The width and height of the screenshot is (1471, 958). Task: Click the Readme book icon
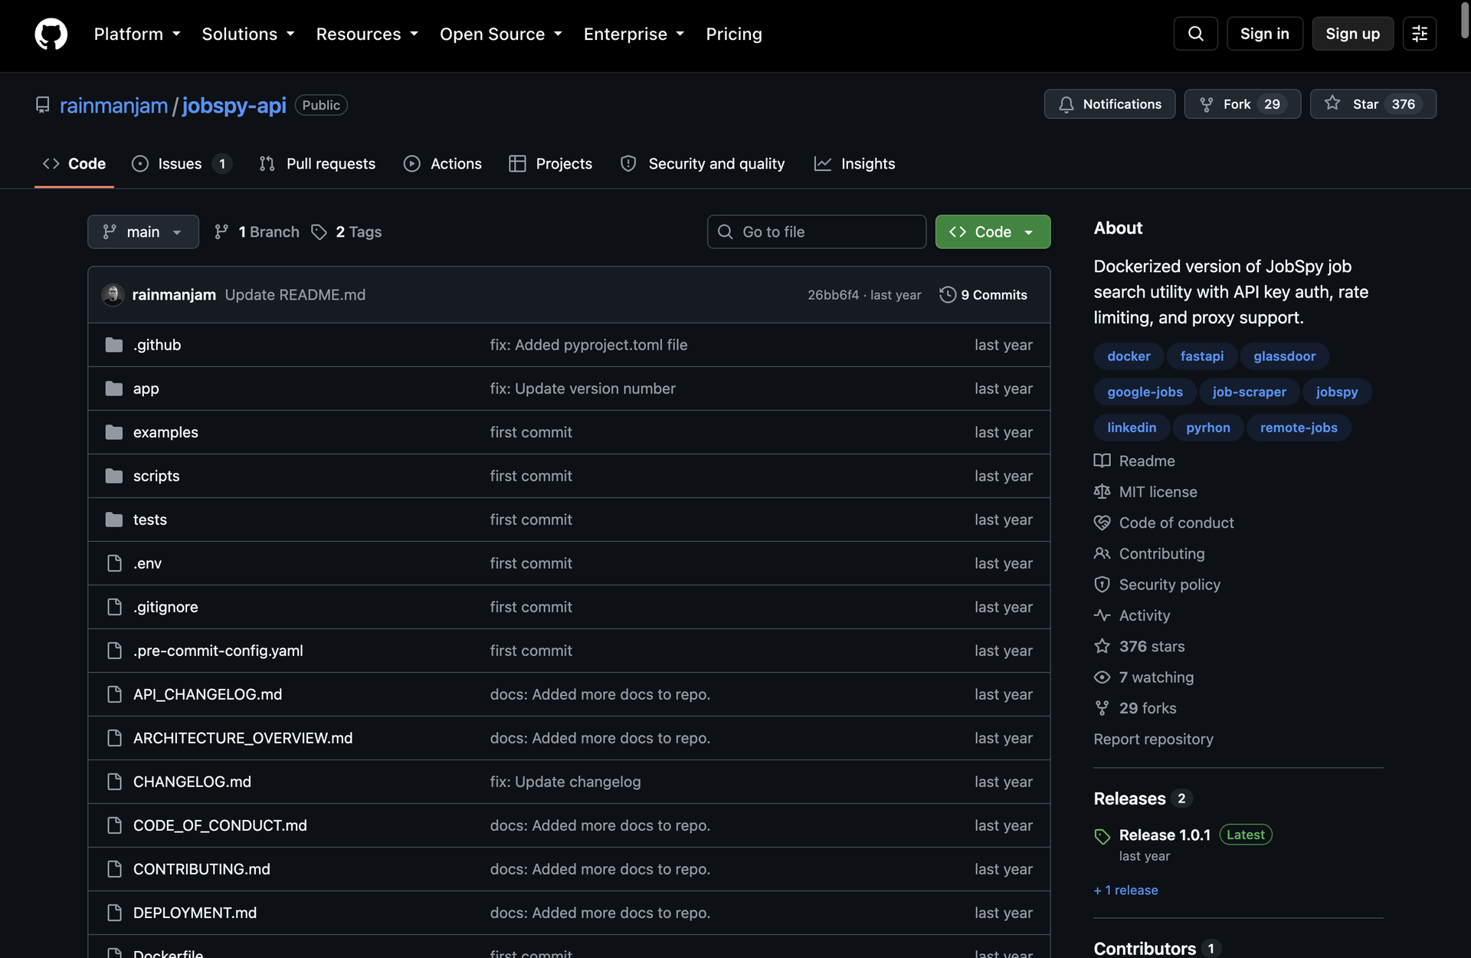(x=1102, y=461)
